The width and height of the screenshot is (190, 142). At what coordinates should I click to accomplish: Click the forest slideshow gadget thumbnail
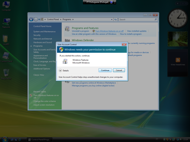pyautogui.click(x=178, y=39)
